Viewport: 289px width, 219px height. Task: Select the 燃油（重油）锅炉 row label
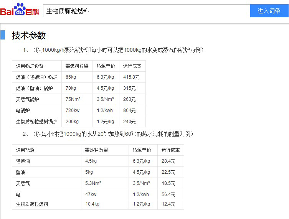34,88
